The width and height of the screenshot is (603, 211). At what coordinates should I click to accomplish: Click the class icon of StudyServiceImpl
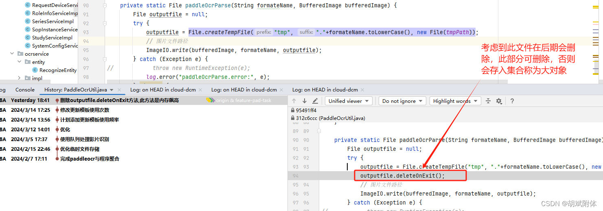click(x=28, y=37)
